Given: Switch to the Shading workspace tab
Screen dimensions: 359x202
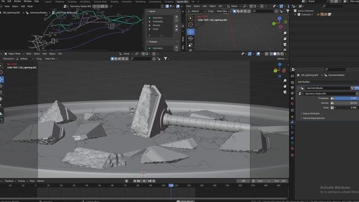Looking at the screenshot, I should click(114, 2).
